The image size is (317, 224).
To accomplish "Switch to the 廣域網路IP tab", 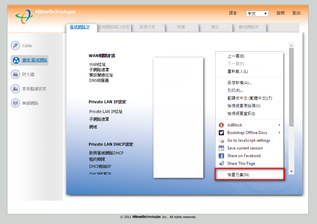I will tap(248, 27).
